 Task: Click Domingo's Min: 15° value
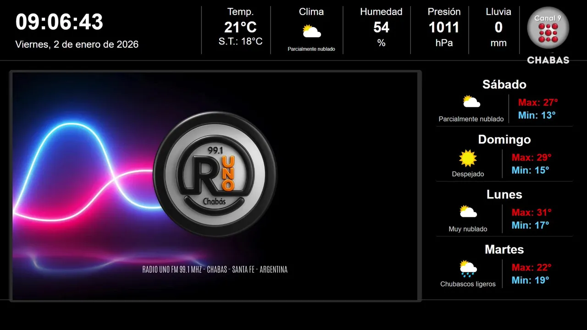[x=530, y=170]
